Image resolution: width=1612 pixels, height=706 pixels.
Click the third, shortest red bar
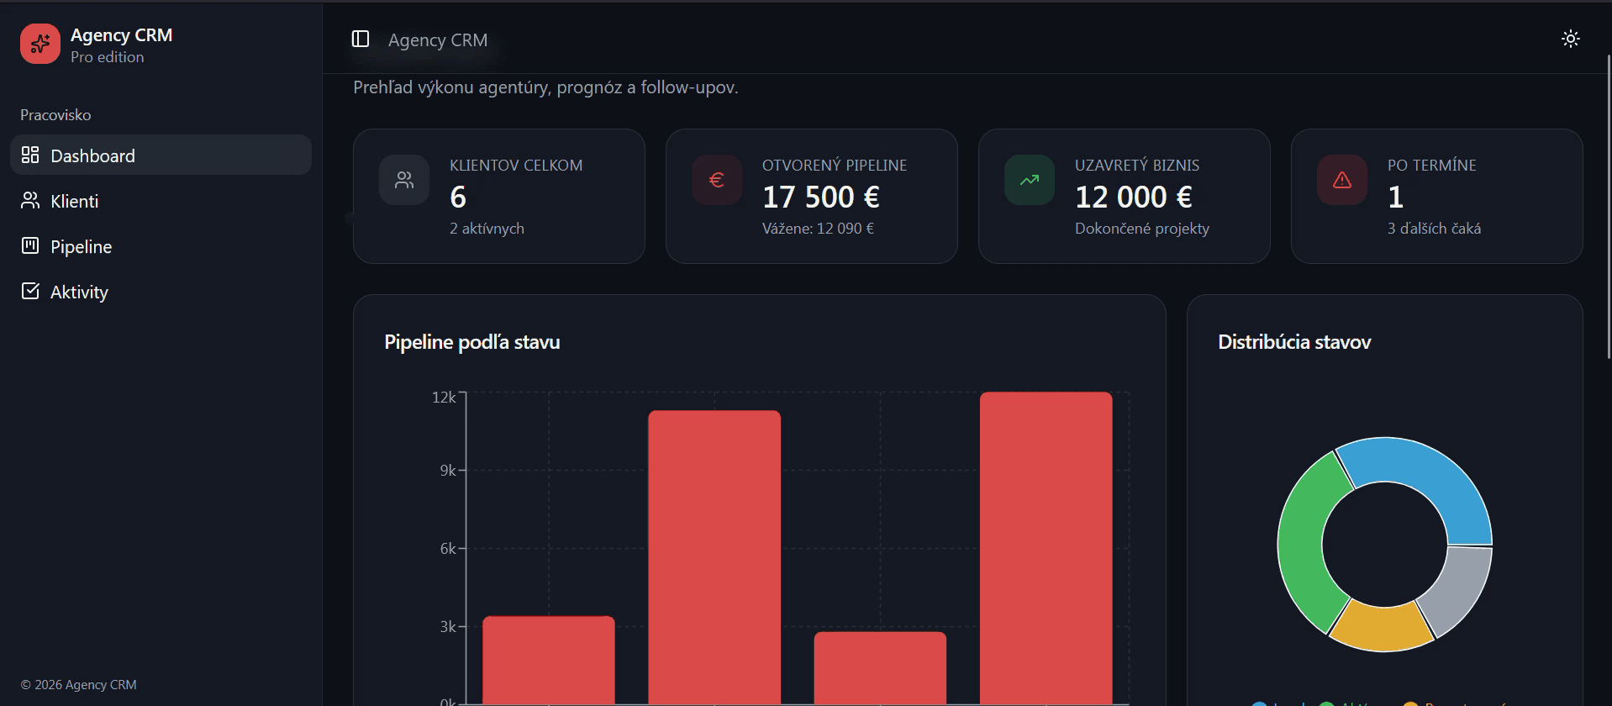880,668
